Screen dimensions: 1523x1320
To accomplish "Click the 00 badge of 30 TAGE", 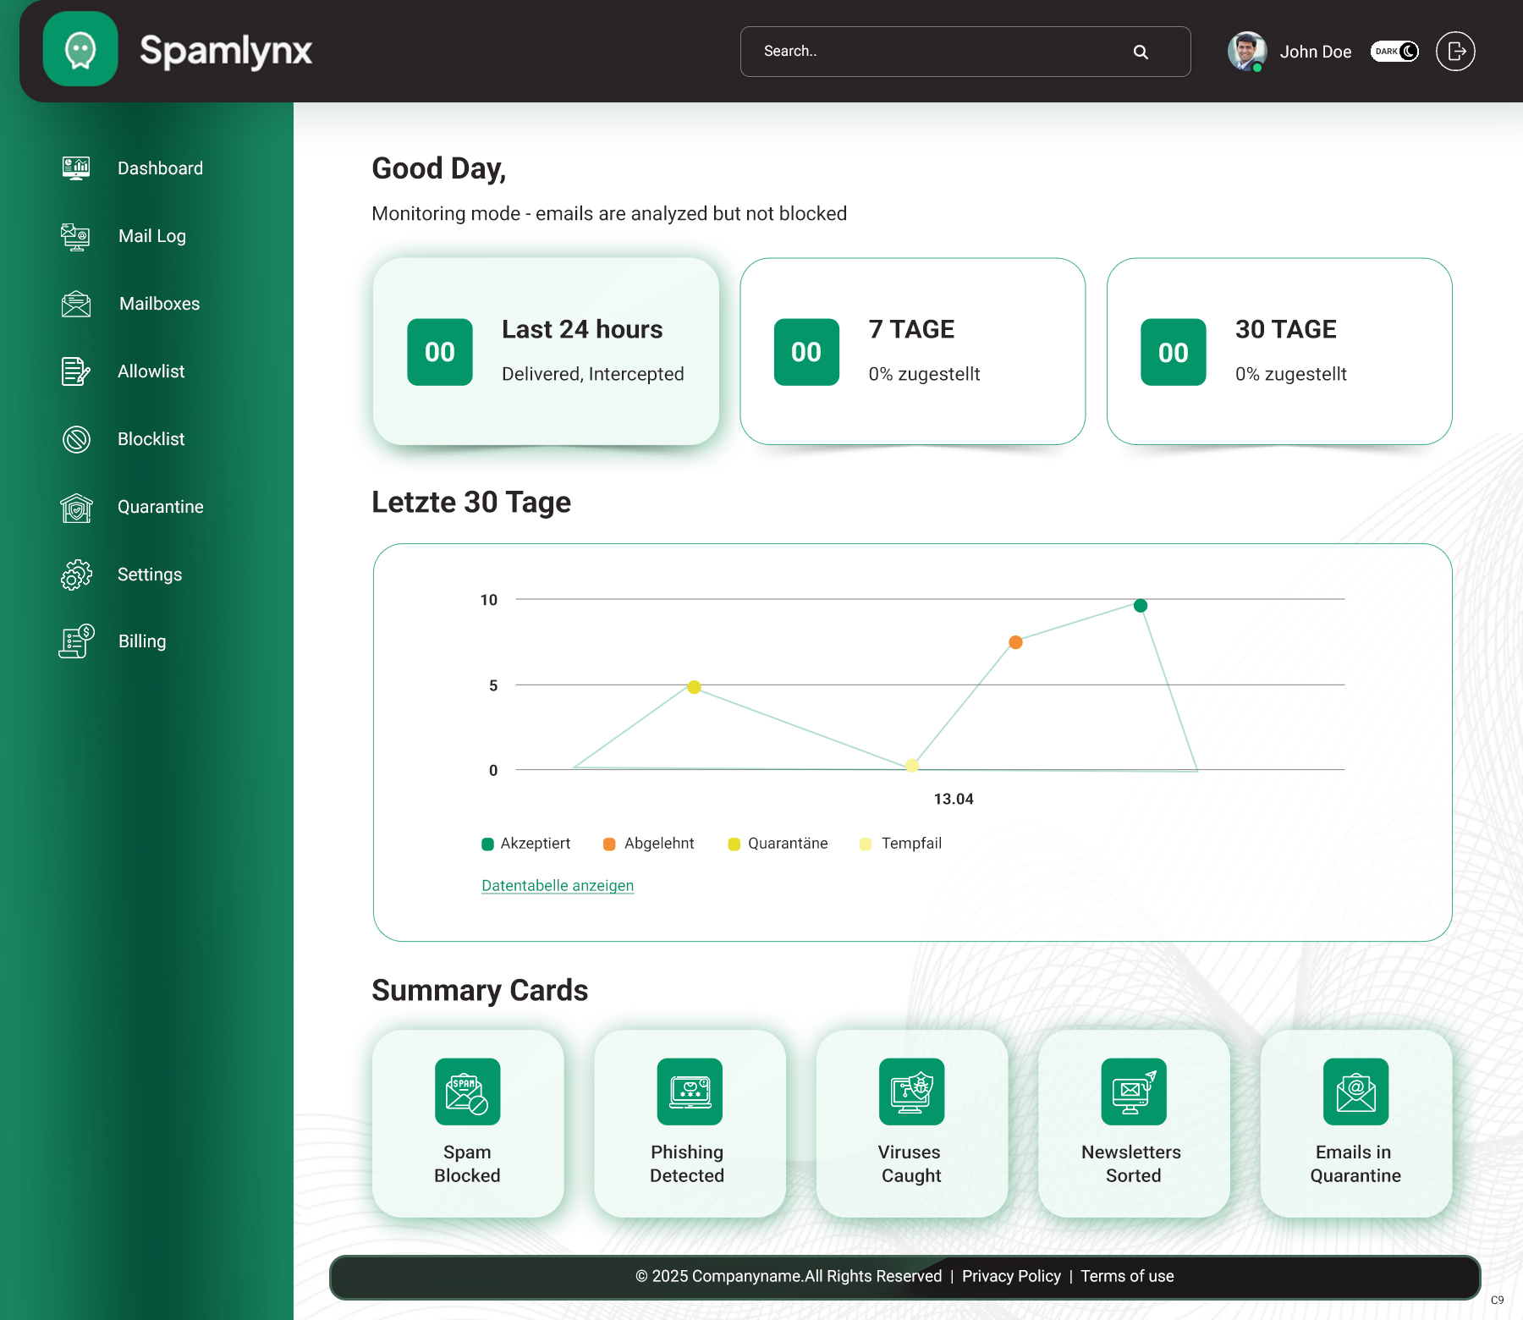I will [1173, 352].
